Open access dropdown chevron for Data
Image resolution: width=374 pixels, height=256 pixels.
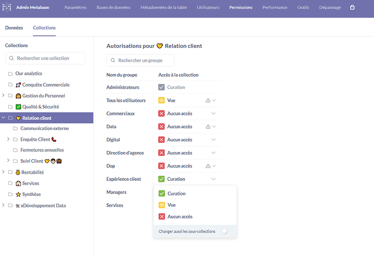[x=214, y=127]
